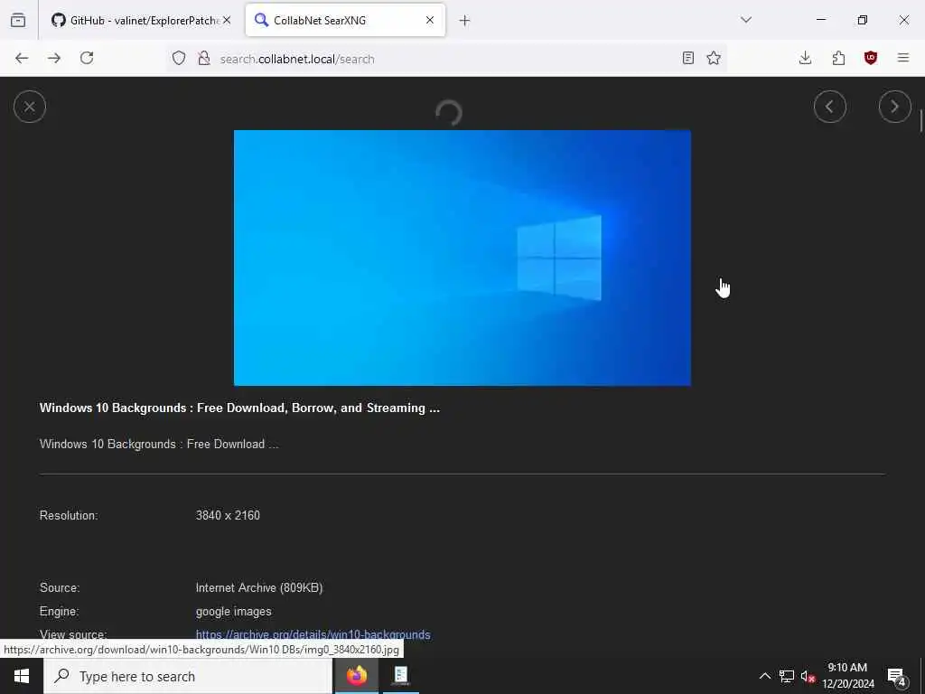The width and height of the screenshot is (925, 694).
Task: Navigate back in browser history
Action: tap(22, 58)
